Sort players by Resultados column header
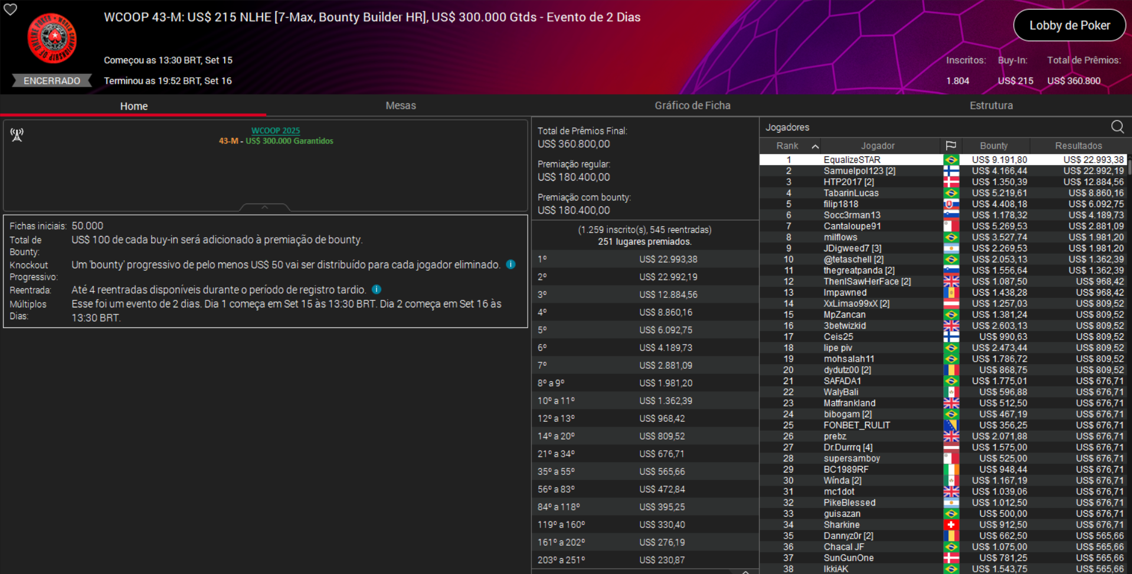This screenshot has width=1132, height=574. pos(1078,146)
